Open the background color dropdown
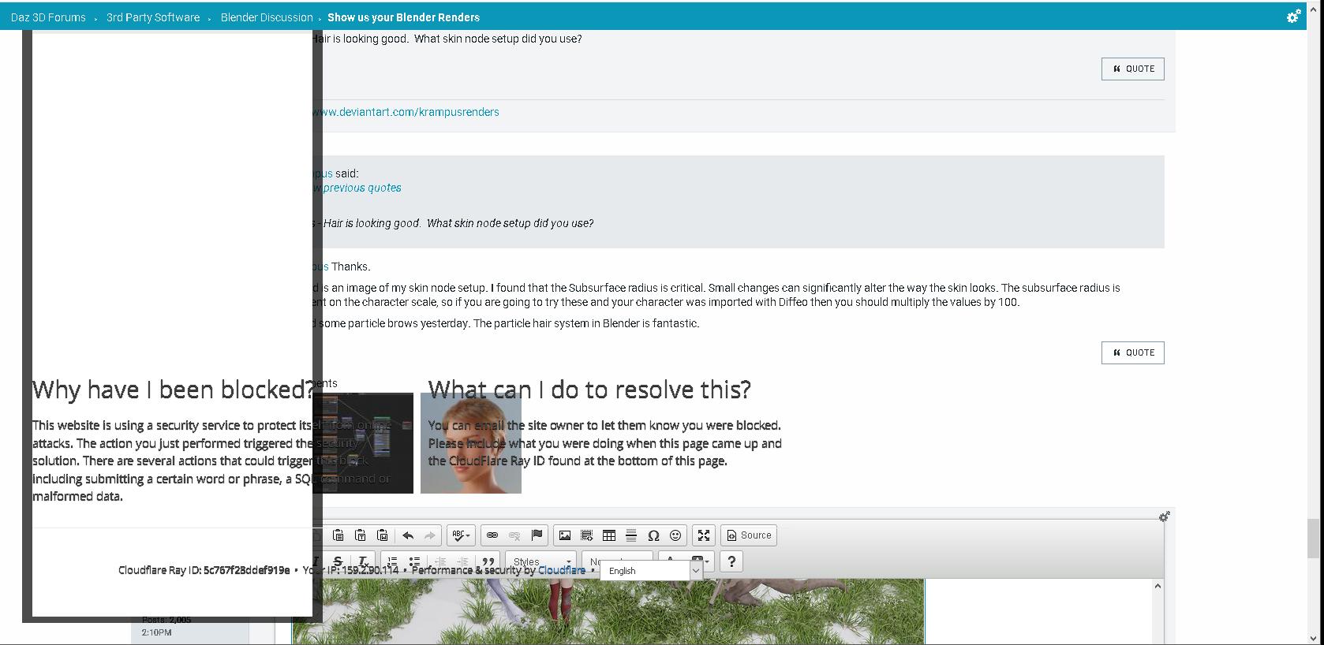Viewport: 1324px width, 645px height. [701, 561]
